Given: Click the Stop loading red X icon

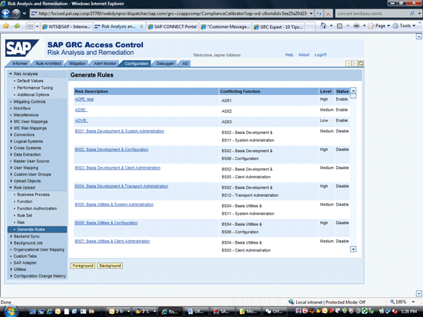Looking at the screenshot, I should [x=328, y=13].
